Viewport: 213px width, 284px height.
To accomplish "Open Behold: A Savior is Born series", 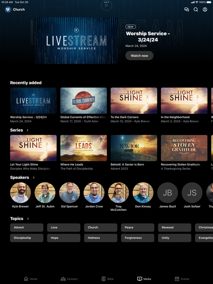I will click(x=134, y=148).
